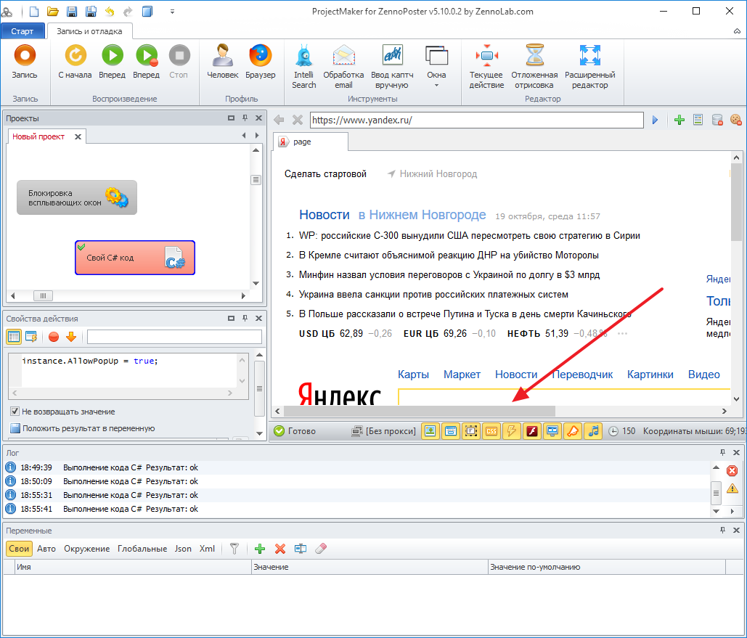Open the quick access toolbar dropdown
This screenshot has width=747, height=638.
click(173, 12)
